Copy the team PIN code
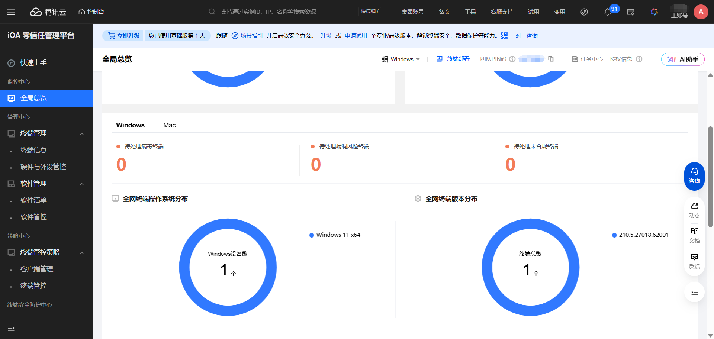This screenshot has width=714, height=339. tap(551, 59)
